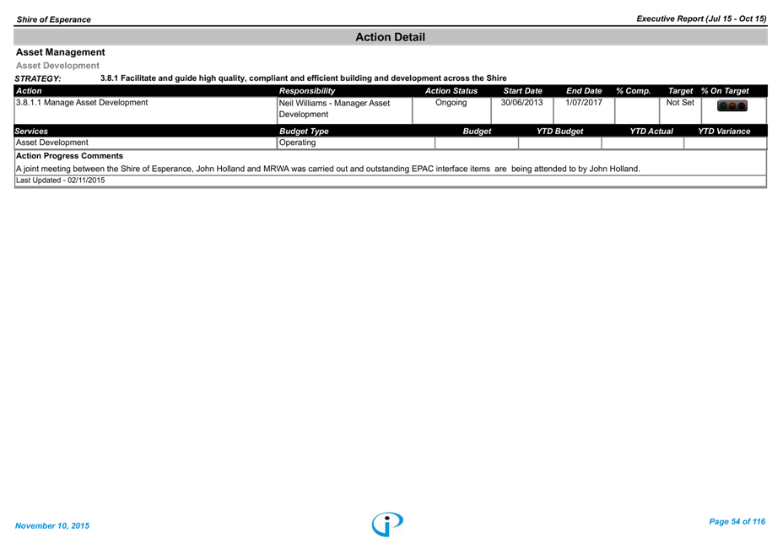Image resolution: width=783 pixels, height=554 pixels.
Task: Click the November date in the footer
Action: click(x=52, y=526)
